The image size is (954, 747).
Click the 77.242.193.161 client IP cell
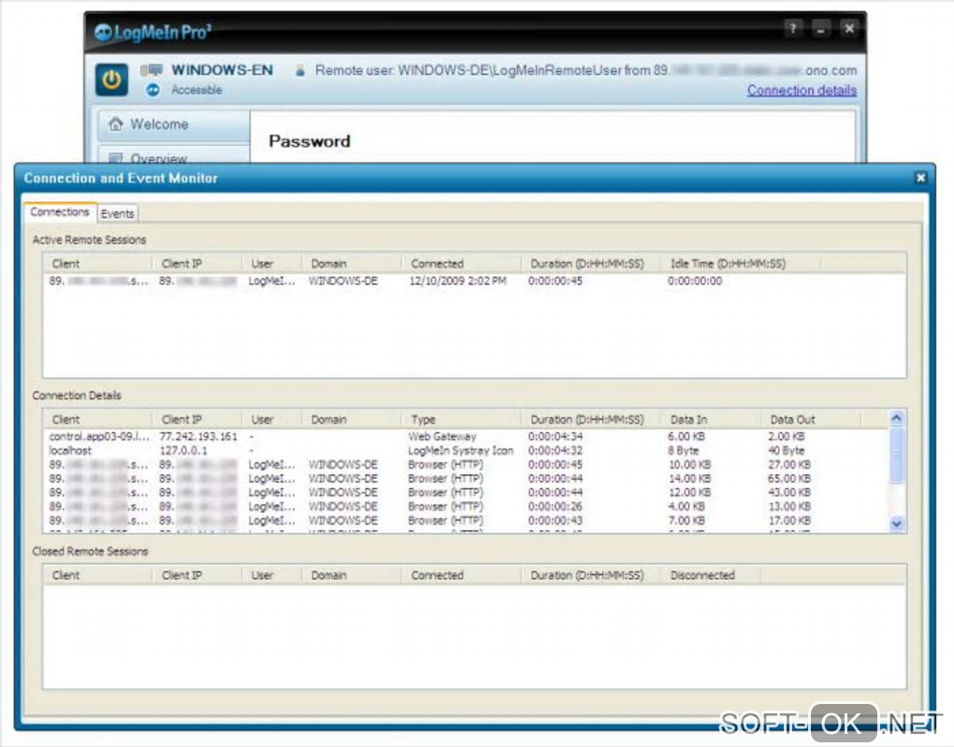[198, 437]
